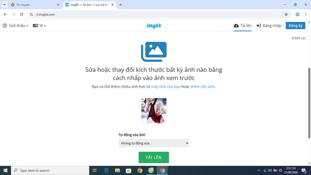Go forward in browser history
The image size is (311, 175).
13,14
